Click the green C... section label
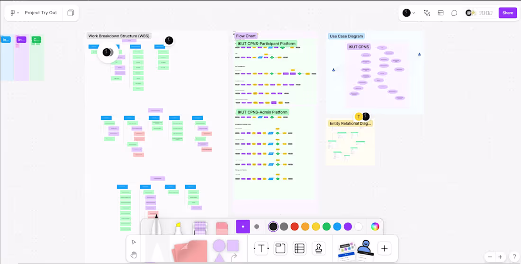 [36, 40]
